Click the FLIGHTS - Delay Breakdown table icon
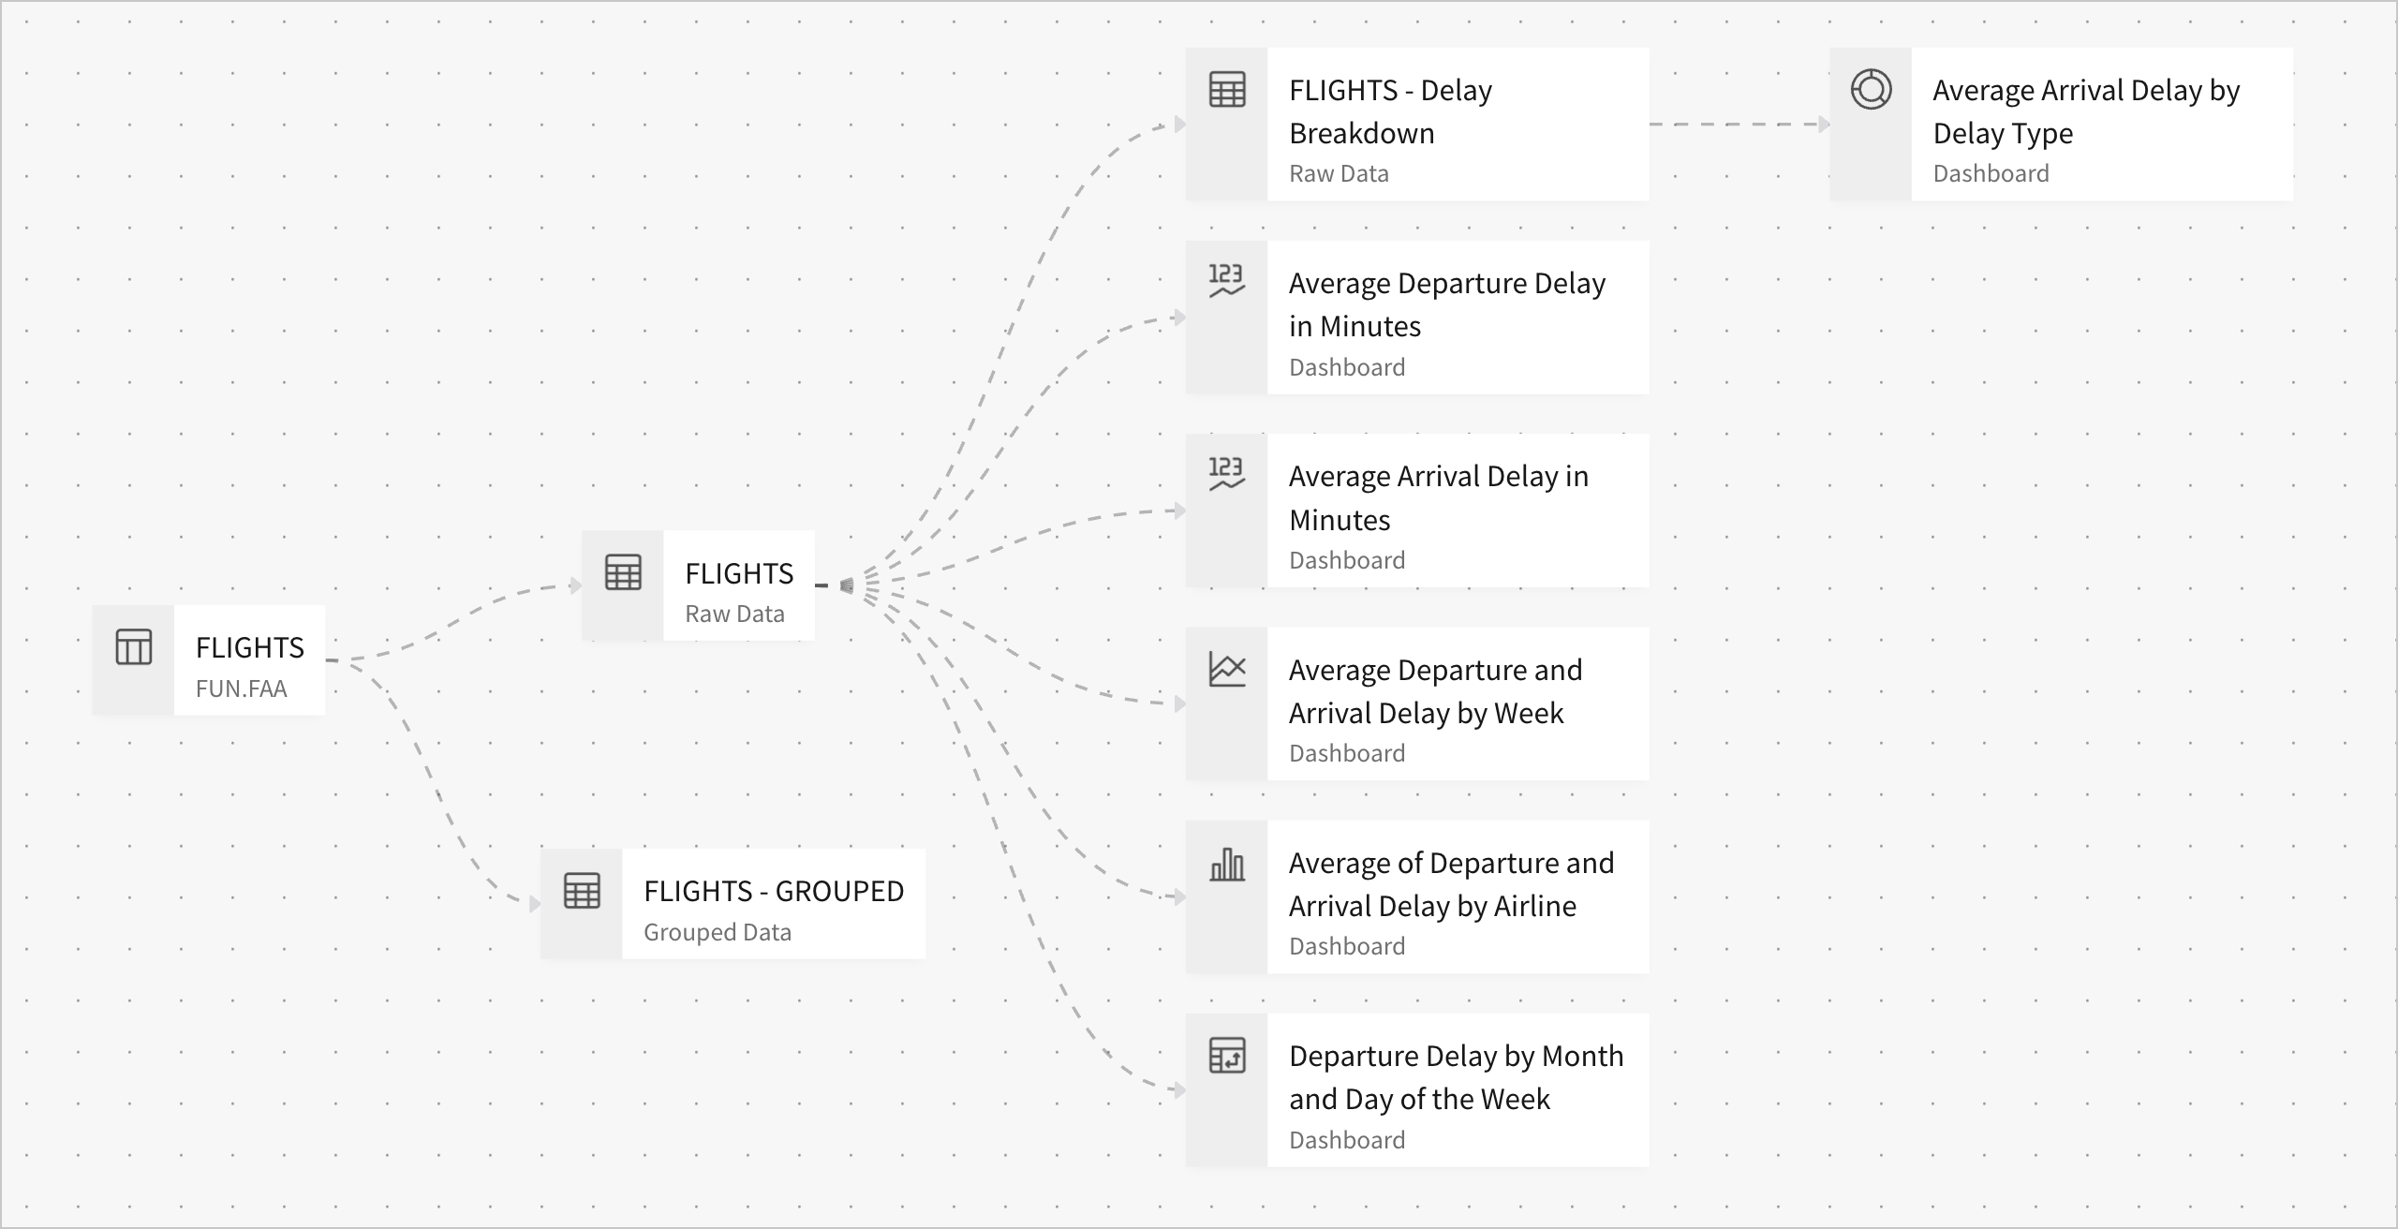2398x1229 pixels. click(1227, 90)
